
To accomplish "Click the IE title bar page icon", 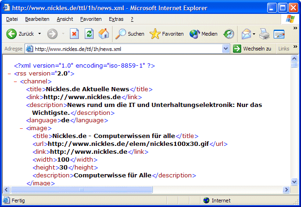I will pos(6,8).
